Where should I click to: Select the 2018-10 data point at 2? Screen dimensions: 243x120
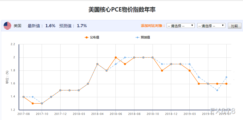pyautogui.click(x=153, y=57)
